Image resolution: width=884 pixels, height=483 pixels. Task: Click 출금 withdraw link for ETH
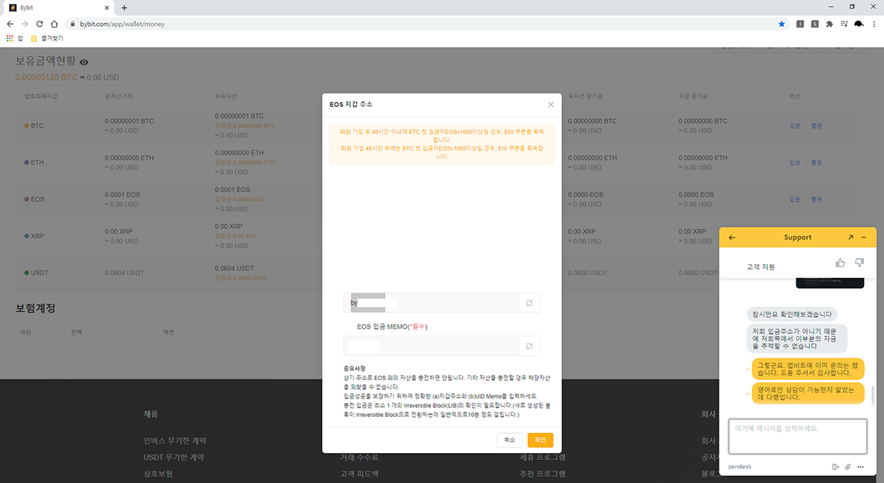tap(816, 162)
